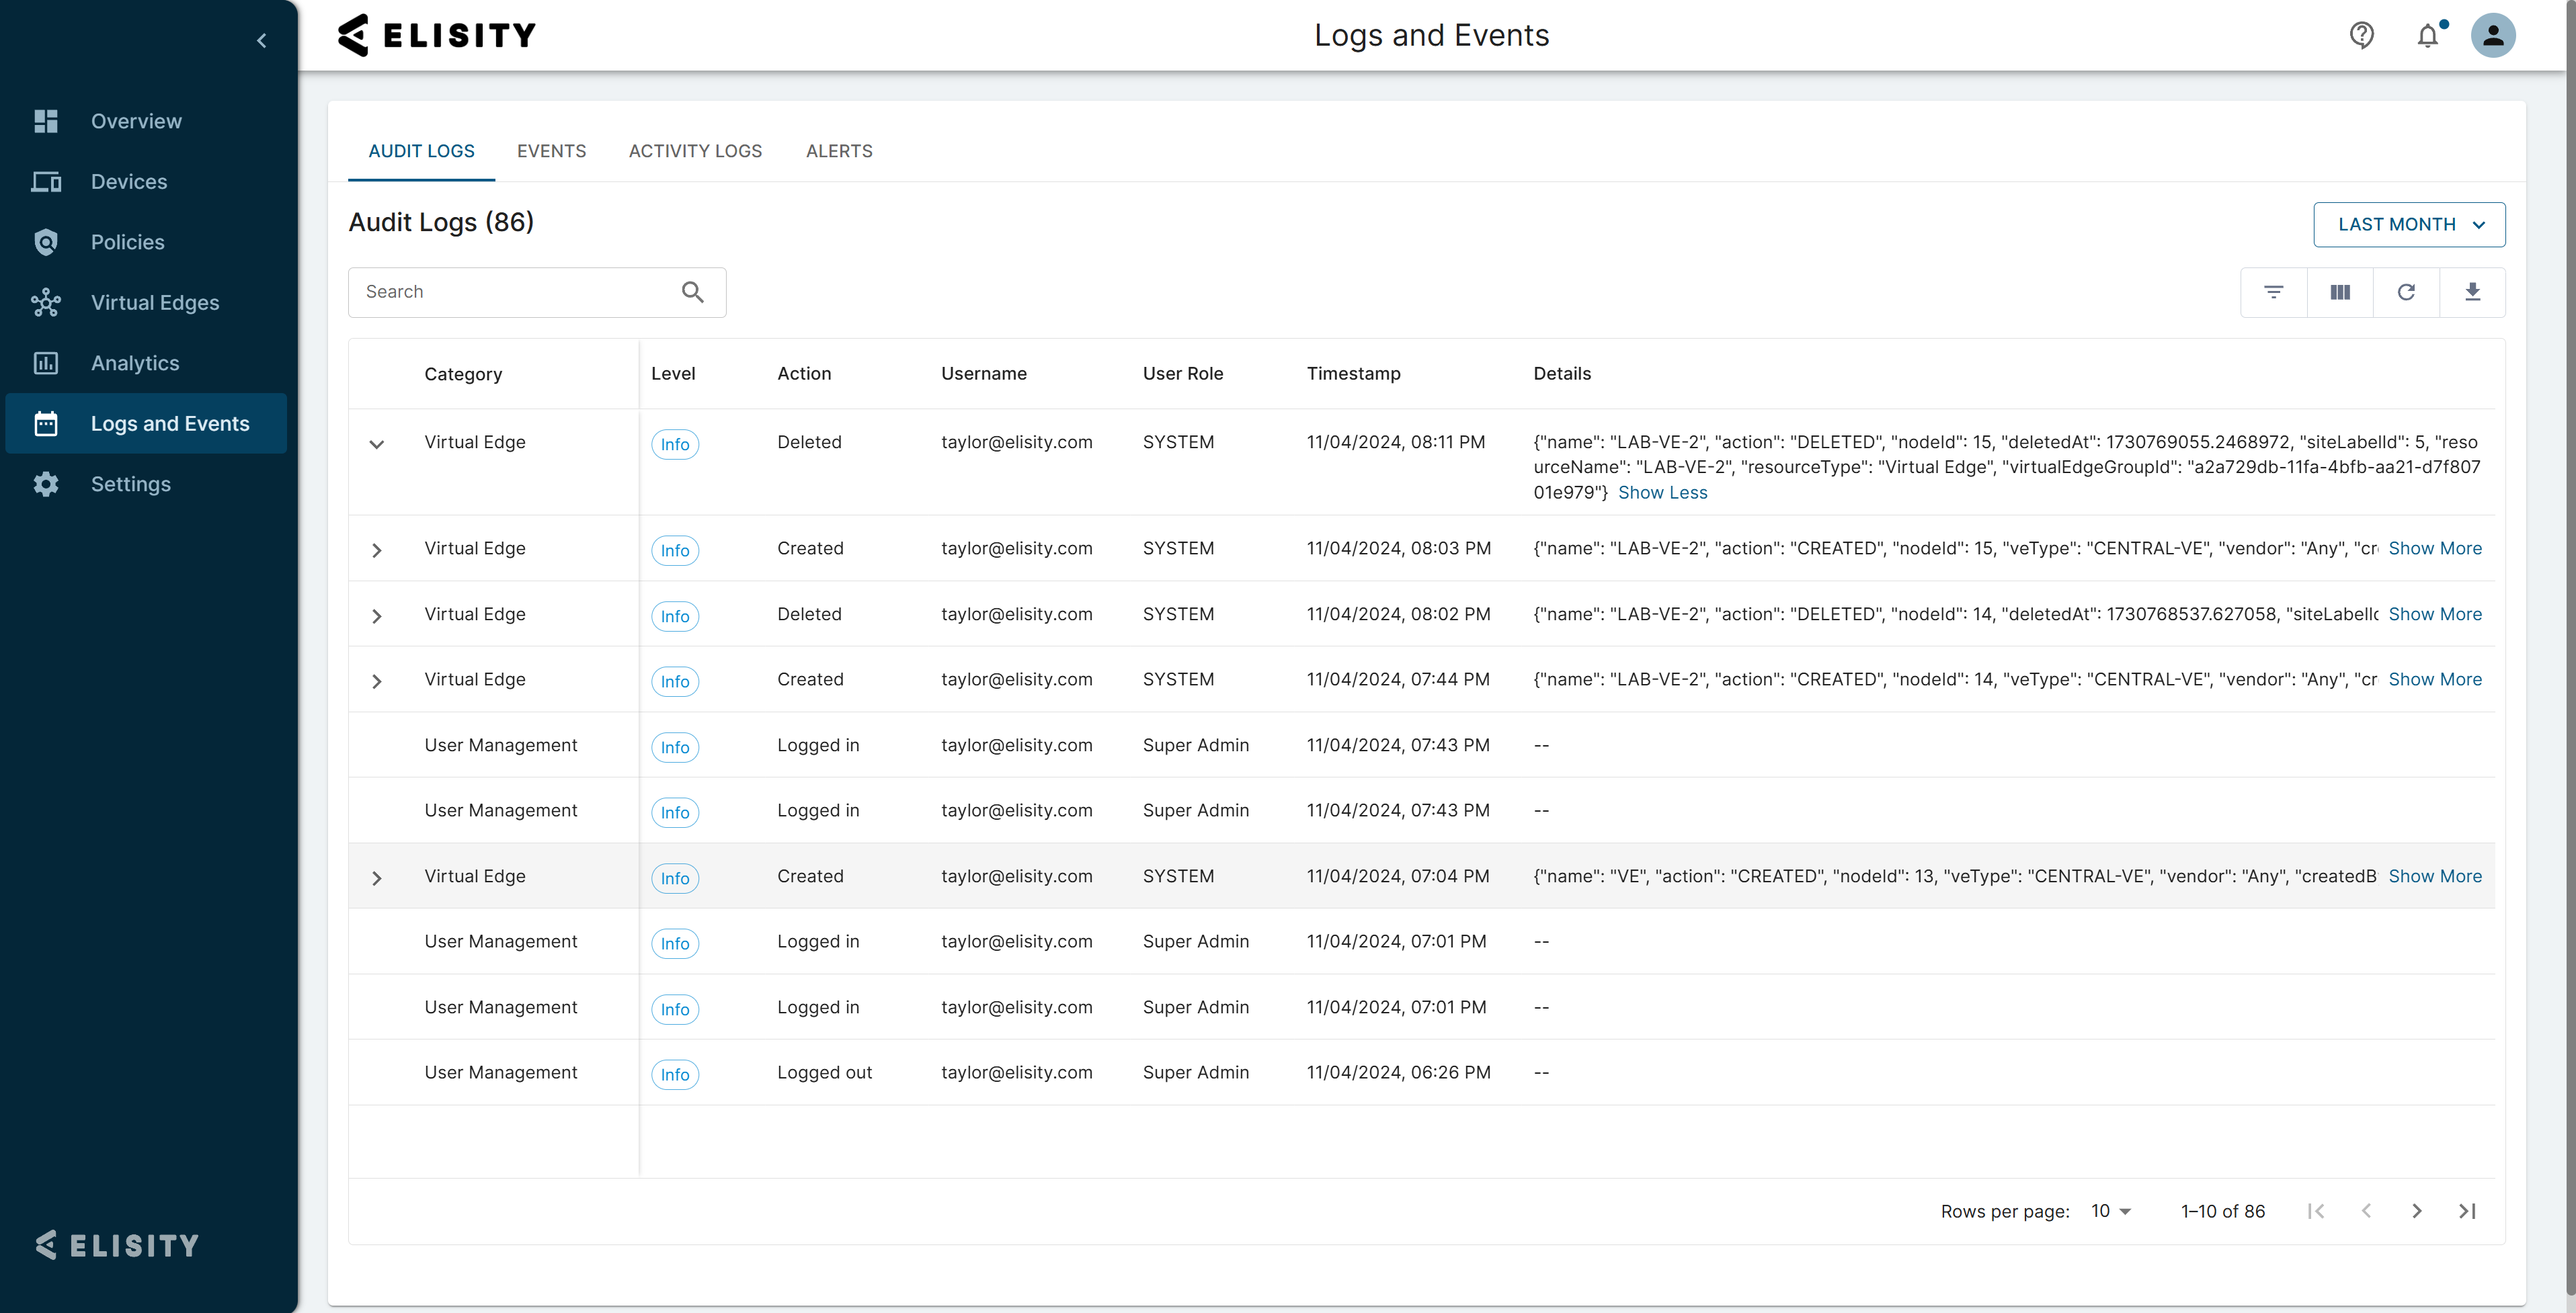Download audit logs with export icon
The height and width of the screenshot is (1313, 2576).
coord(2471,292)
